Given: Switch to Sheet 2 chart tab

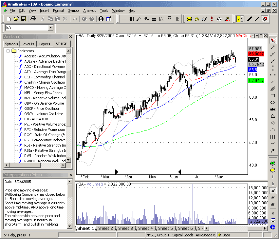Looking at the screenshot, I should pos(105,228).
